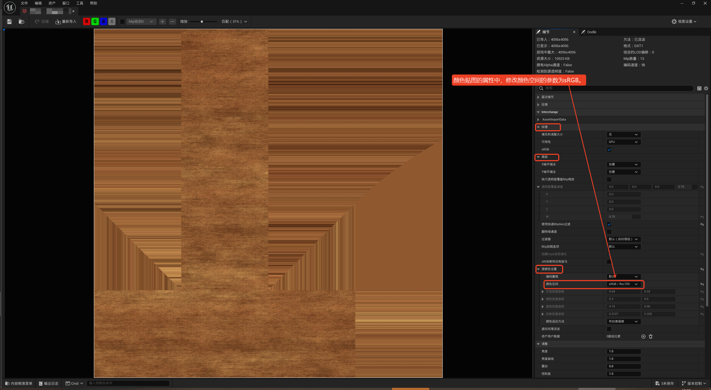
Task: Toggle the sRGB checkbox
Action: (609, 150)
